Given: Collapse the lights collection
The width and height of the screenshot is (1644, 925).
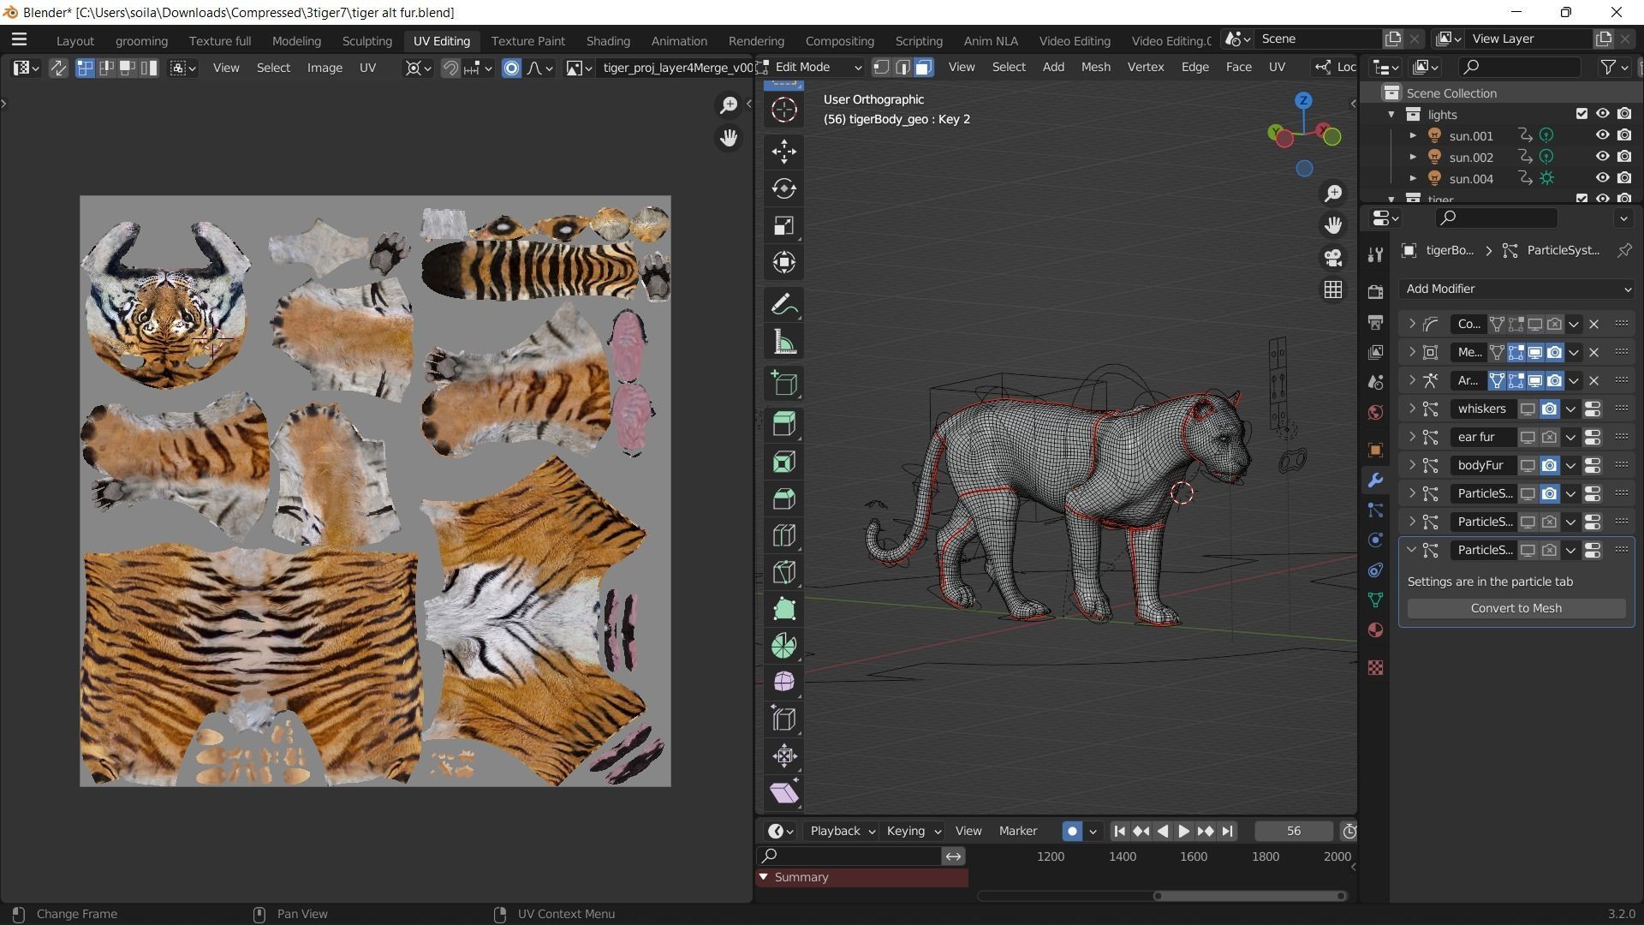Looking at the screenshot, I should (1391, 114).
